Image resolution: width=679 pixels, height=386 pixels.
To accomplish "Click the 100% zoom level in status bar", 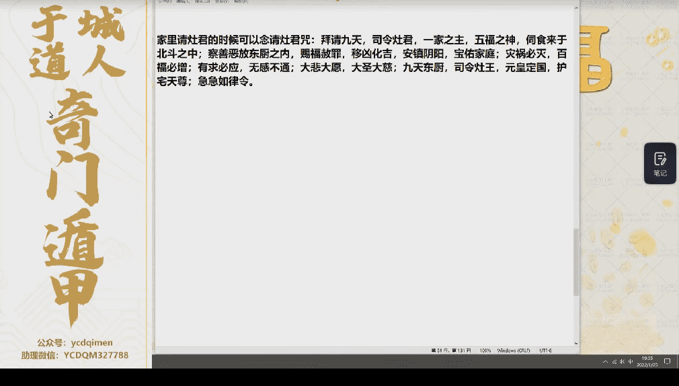I will click(x=485, y=350).
